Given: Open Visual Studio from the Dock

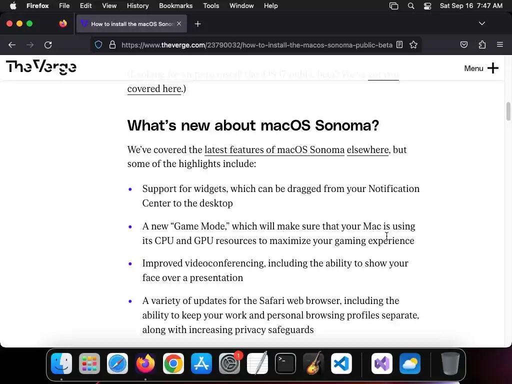Looking at the screenshot, I should point(381,363).
